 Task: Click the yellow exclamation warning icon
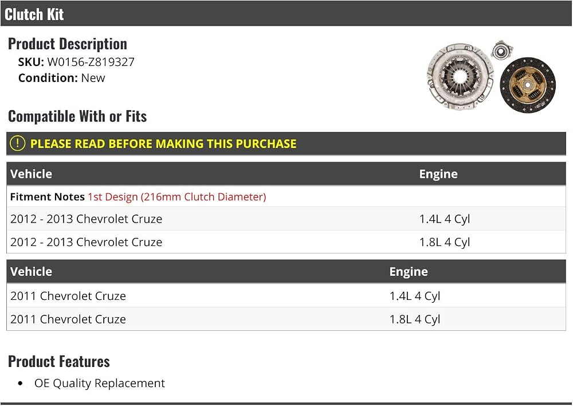pos(18,143)
